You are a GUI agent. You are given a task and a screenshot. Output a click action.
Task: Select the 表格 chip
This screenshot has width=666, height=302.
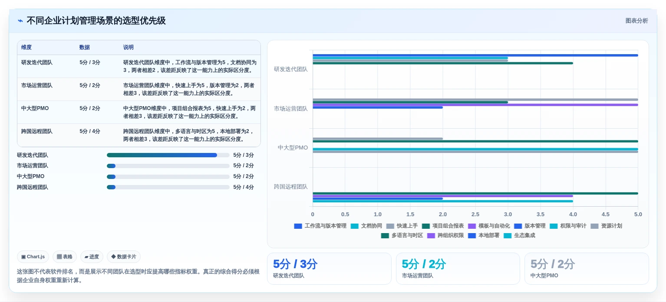coord(65,257)
